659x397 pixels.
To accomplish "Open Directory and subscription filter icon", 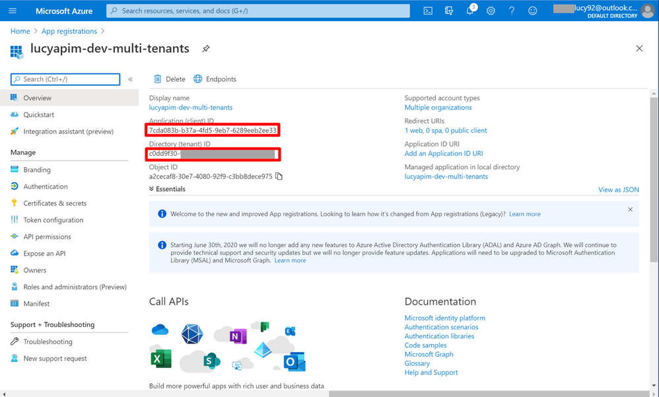I will pyautogui.click(x=449, y=11).
